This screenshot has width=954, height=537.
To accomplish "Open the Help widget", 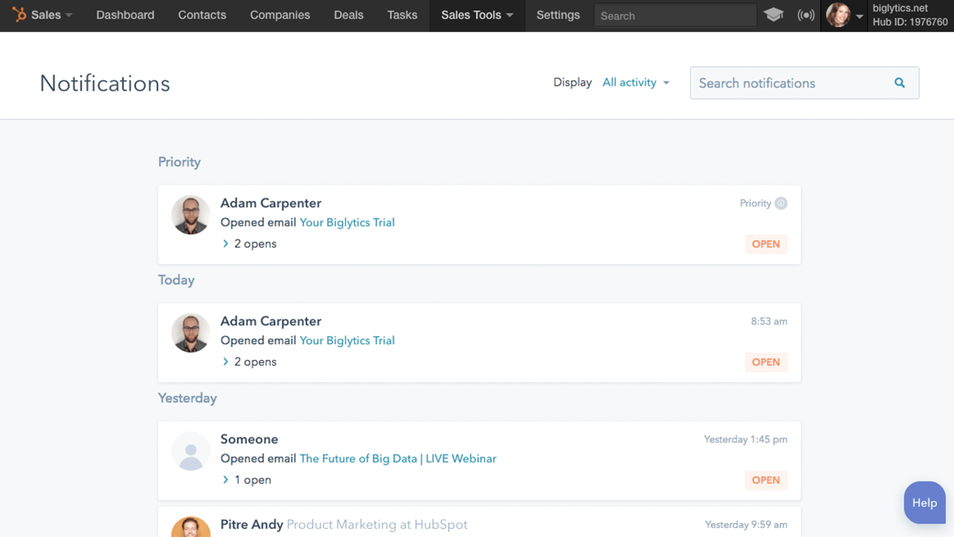I will 924,503.
